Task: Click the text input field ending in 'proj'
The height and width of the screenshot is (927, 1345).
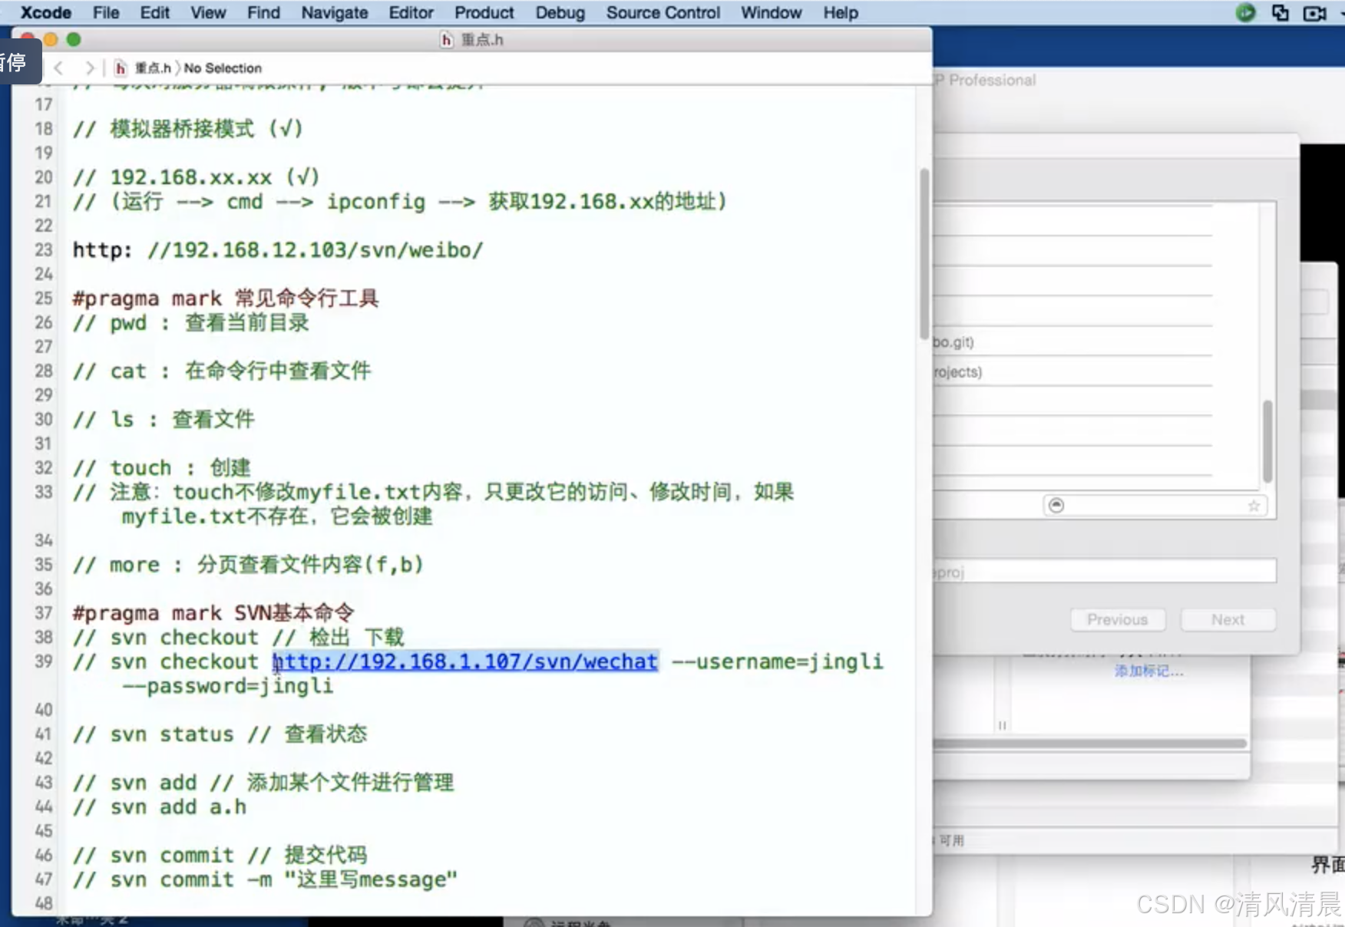Action: tap(1105, 571)
